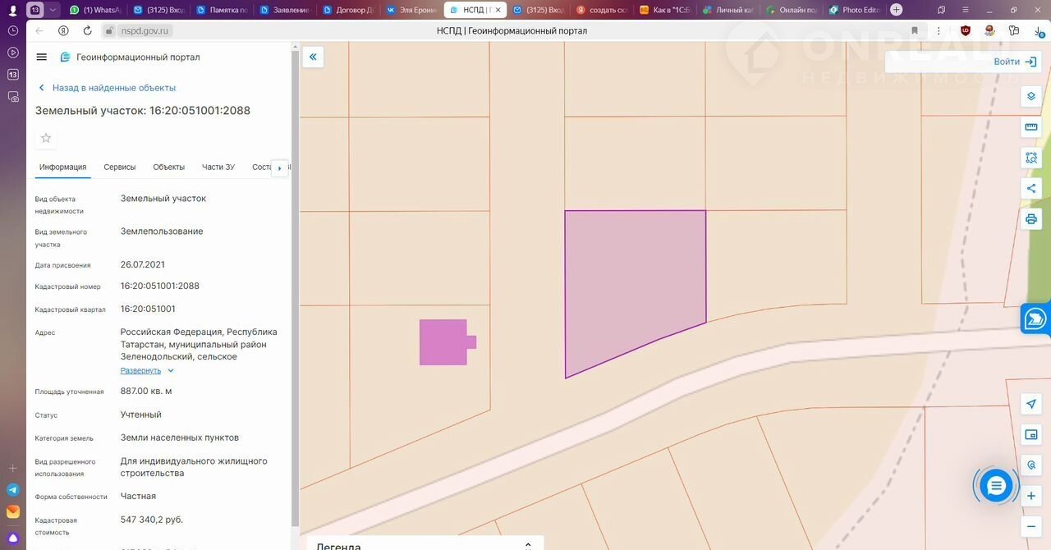Select the ruler measurement tool
Screen dimensions: 1051x550
tap(1031, 127)
